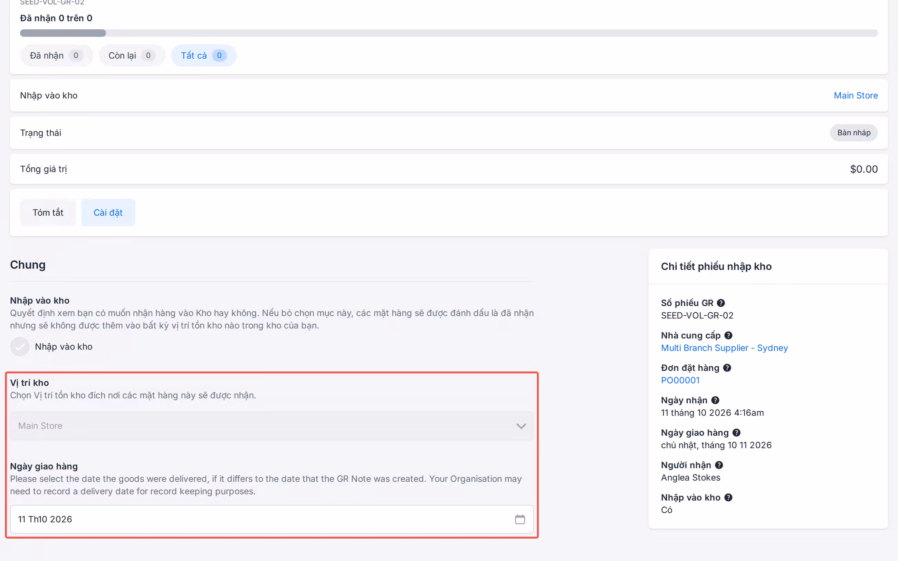The width and height of the screenshot is (898, 561).
Task: Click help icon beside Nhà cung cấp
Action: (728, 335)
